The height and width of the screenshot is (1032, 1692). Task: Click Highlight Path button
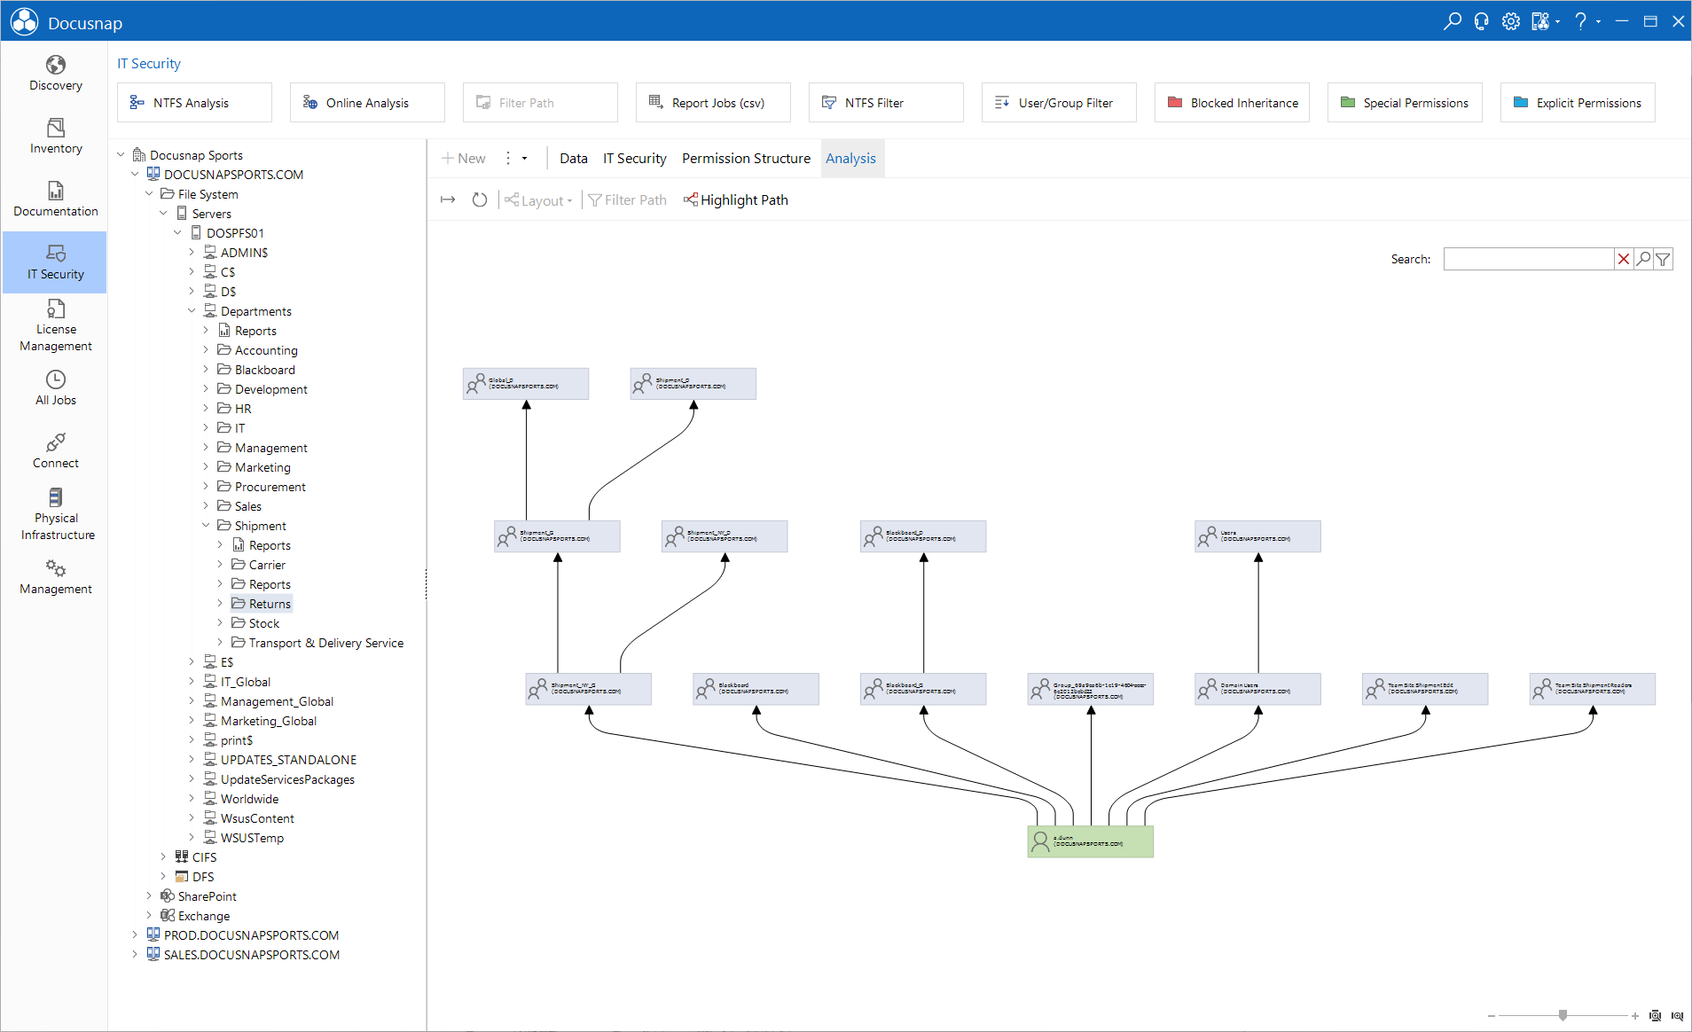coord(736,199)
